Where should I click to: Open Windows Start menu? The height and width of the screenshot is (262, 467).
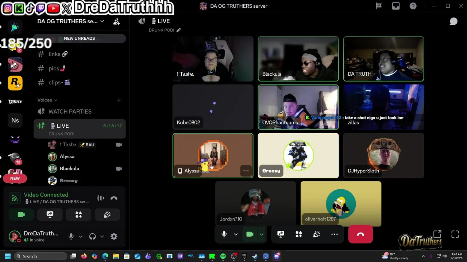8,256
